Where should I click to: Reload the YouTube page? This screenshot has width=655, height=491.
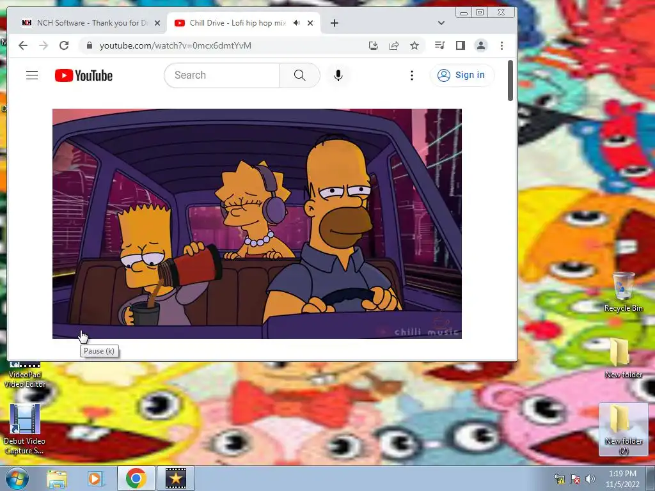click(x=64, y=45)
